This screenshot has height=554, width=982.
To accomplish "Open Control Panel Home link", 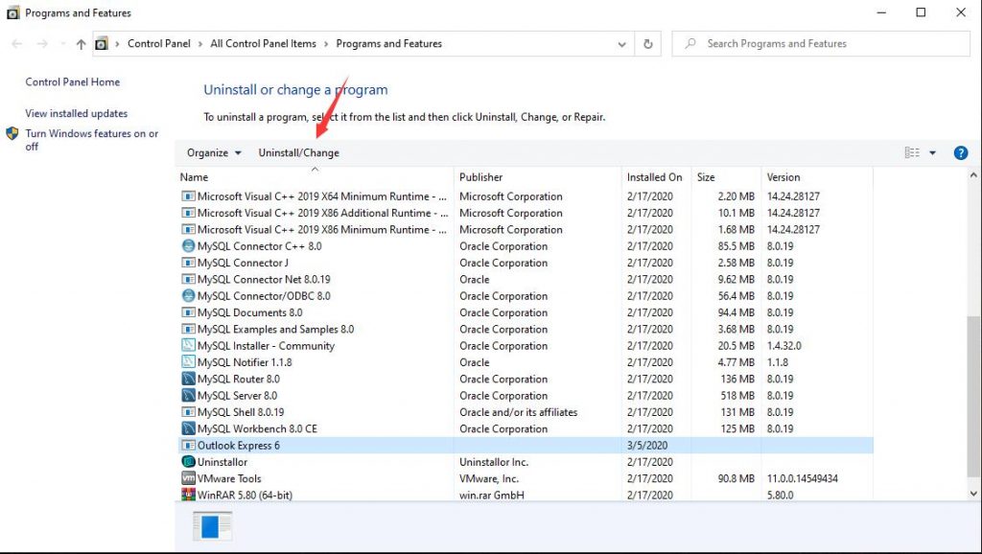I will click(x=73, y=82).
